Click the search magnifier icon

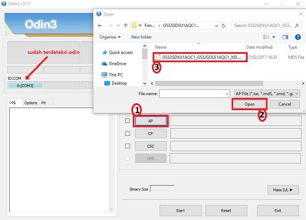[x=297, y=26]
